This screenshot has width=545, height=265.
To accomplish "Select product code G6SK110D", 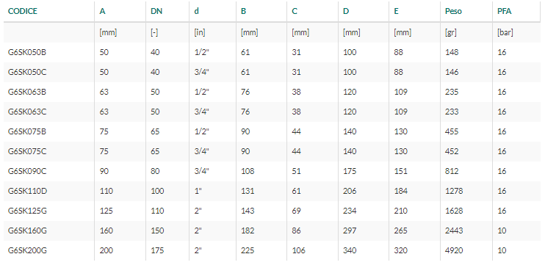I will 27,191.
